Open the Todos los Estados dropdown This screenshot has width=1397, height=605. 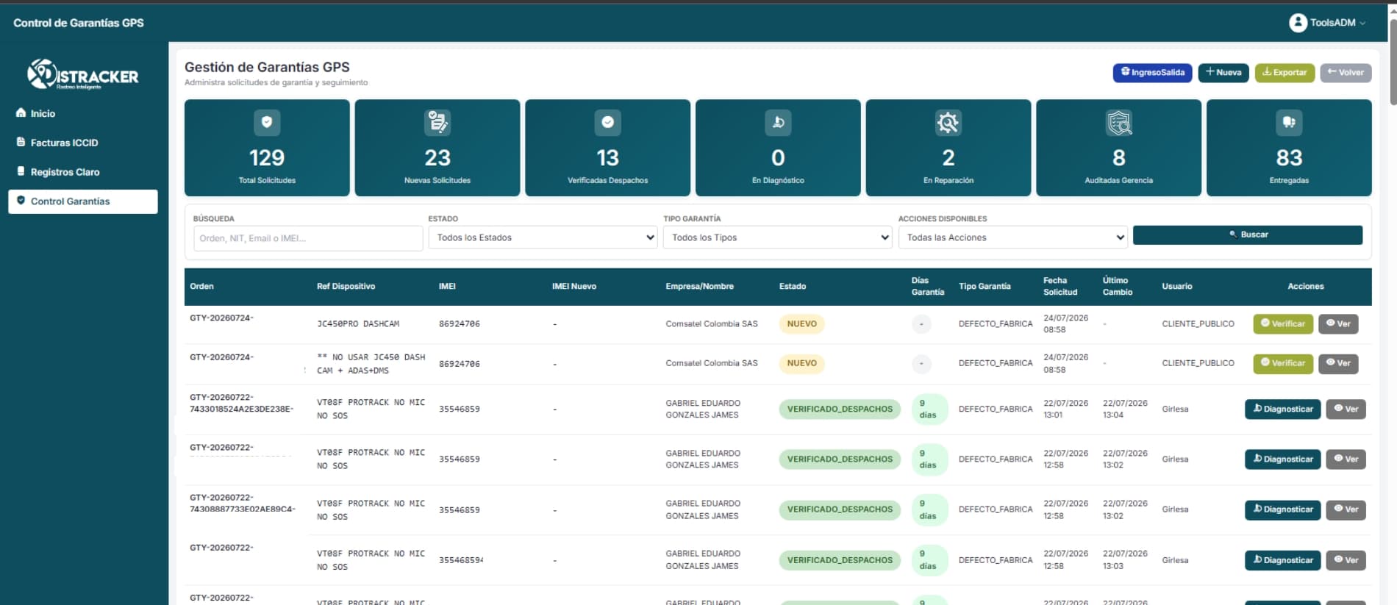click(x=543, y=237)
